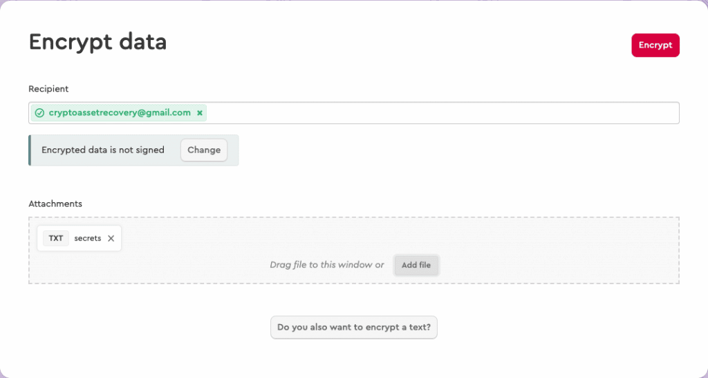Select the cryptoassetrecovery@gmail.com recipient chip
The width and height of the screenshot is (708, 378).
(119, 112)
